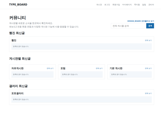Image resolution: width=161 pixels, height=113 pixels.
Task: Click the 포토갤러리 card title
Action: 17,93
